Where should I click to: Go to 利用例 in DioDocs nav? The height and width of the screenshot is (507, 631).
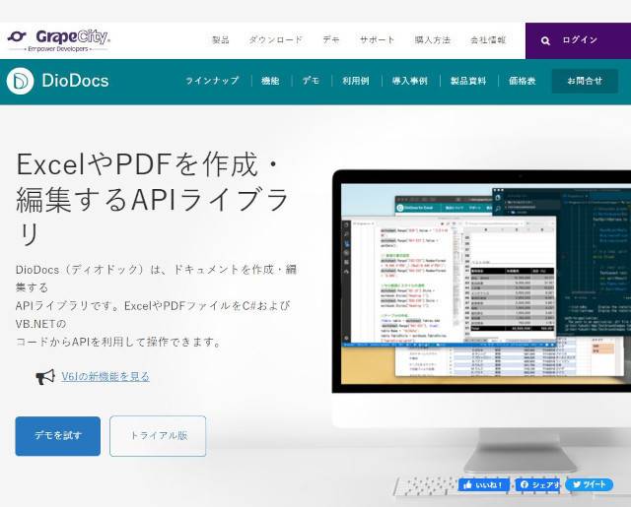(x=356, y=81)
